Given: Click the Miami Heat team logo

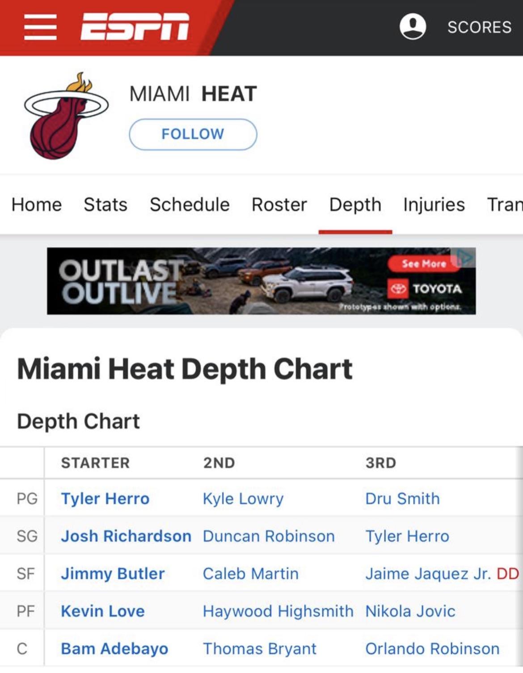Looking at the screenshot, I should (x=66, y=117).
